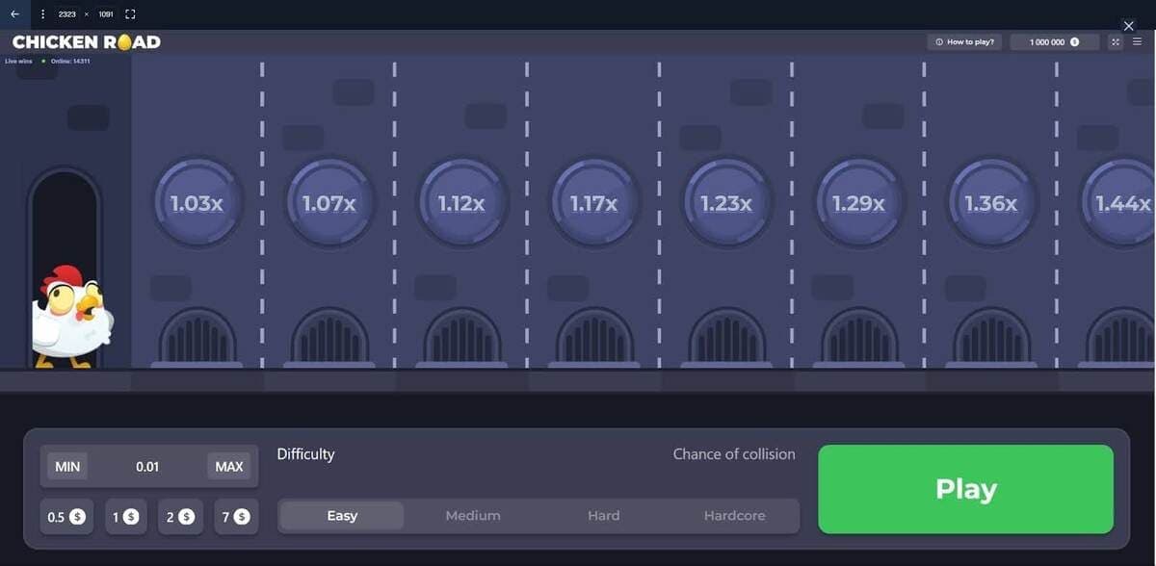The image size is (1156, 566).
Task: Select Hard difficulty
Action: 604,516
